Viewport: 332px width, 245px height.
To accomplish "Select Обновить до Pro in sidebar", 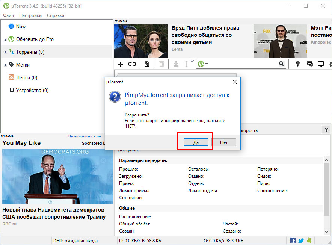I will pyautogui.click(x=35, y=39).
